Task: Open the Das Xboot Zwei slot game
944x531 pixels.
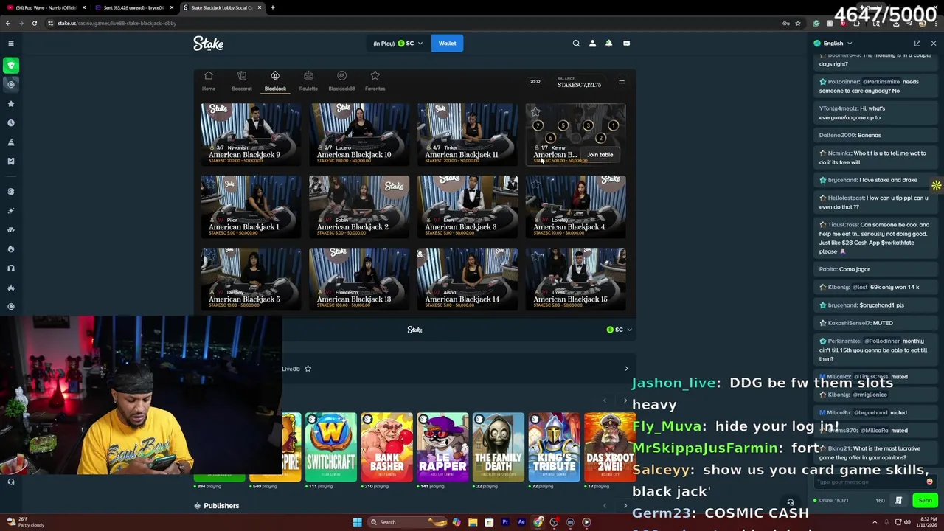Action: point(609,447)
